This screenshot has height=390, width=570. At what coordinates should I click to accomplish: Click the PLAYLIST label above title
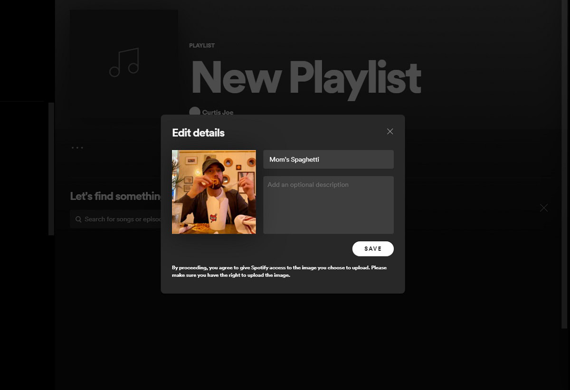click(202, 46)
